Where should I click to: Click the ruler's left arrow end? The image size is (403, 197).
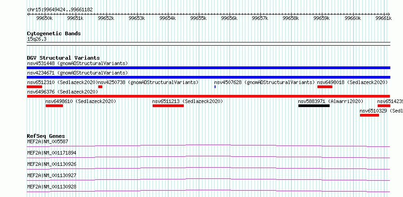(x=28, y=14)
